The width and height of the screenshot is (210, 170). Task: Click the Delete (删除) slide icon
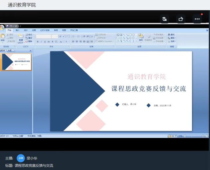tap(29, 41)
